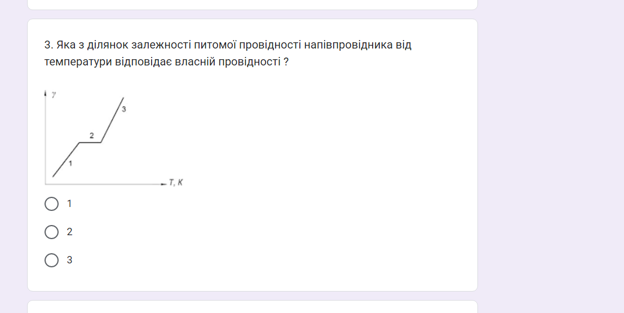Select radio button for answer 1
This screenshot has height=313, width=624.
click(51, 204)
